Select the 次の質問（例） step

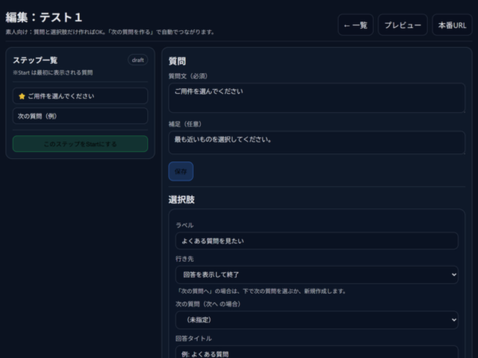pos(80,116)
